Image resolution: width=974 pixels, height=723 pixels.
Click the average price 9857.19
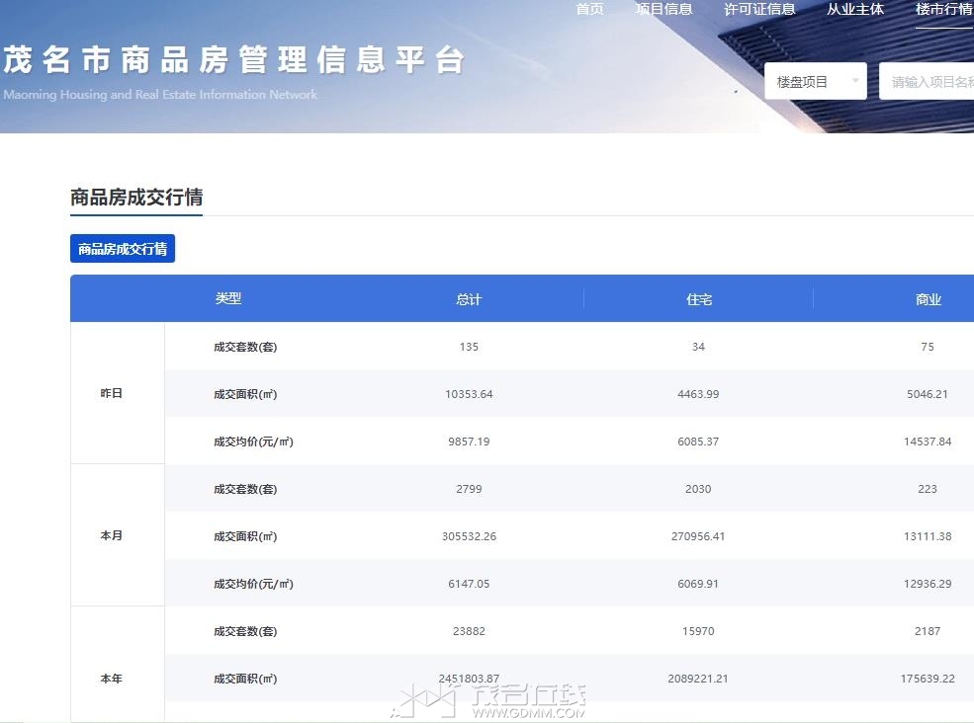(469, 442)
